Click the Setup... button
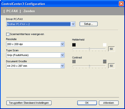Image resolution: width=125 pixels, height=109 pixels. (x=88, y=24)
